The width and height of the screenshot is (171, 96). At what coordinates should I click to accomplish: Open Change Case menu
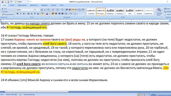click(x=38, y=14)
